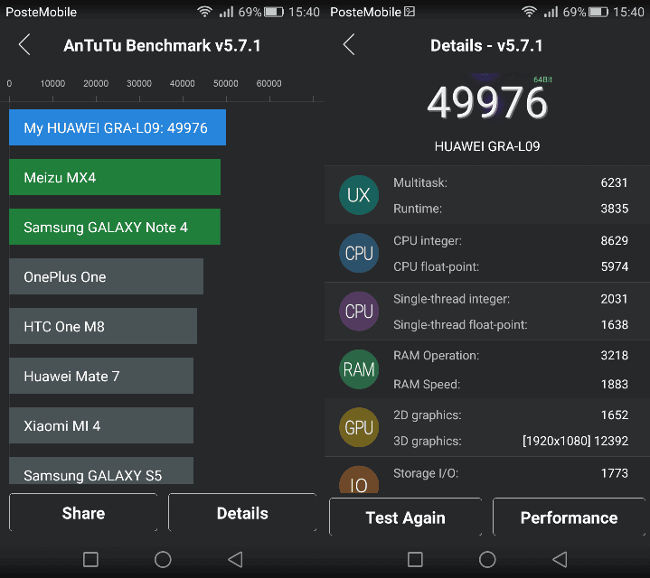Tap the 2D graphics row
Viewport: 650px width, 578px height.
click(x=510, y=415)
